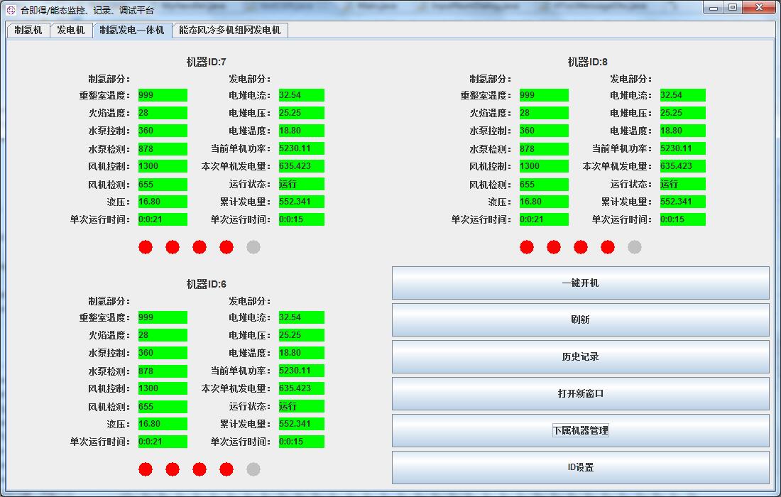Click first red indicator under machine ID:6
Screen dimensions: 781x497
[x=146, y=469]
